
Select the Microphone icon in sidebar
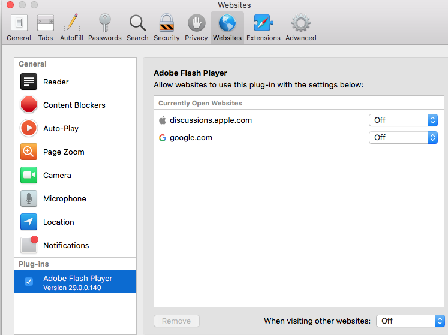[29, 198]
